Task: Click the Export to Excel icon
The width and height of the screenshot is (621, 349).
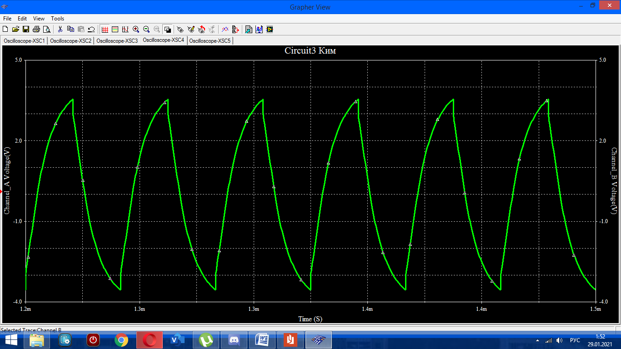Action: [x=249, y=30]
